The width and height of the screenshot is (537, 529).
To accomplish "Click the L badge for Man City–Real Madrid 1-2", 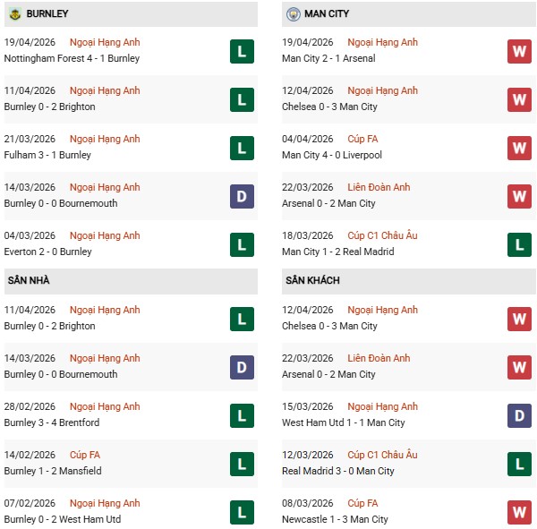I will [519, 244].
